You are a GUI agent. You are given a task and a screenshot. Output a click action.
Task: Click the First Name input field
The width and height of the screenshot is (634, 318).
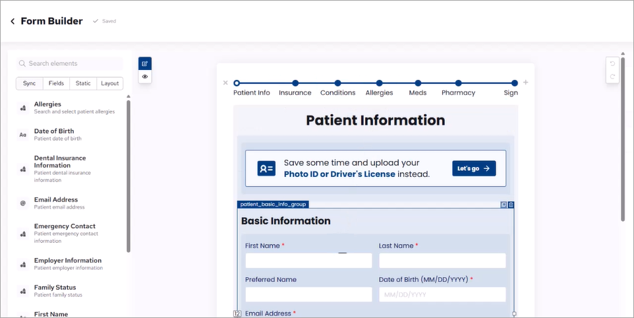tap(308, 261)
